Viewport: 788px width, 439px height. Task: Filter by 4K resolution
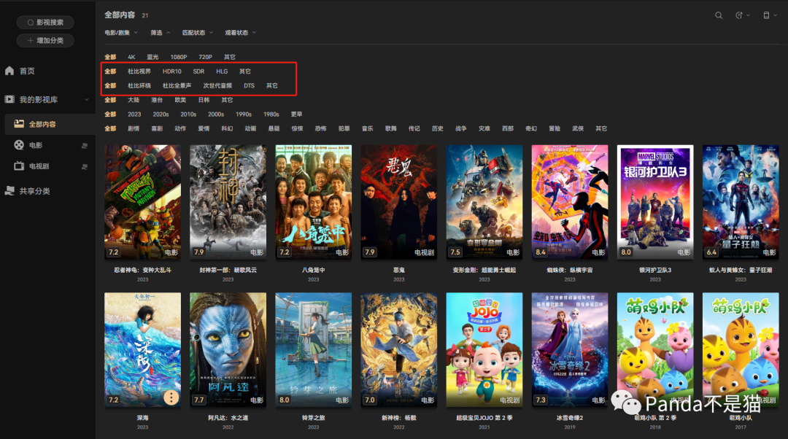[131, 58]
